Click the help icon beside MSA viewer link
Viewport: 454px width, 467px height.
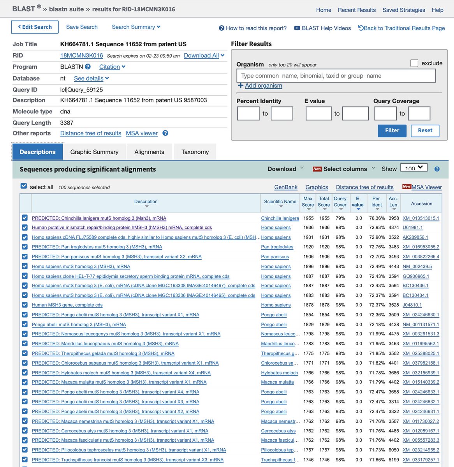[165, 133]
